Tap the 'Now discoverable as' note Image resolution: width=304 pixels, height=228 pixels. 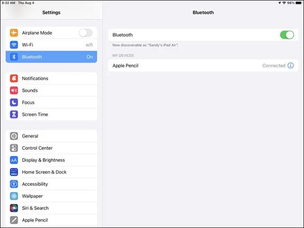pos(145,45)
